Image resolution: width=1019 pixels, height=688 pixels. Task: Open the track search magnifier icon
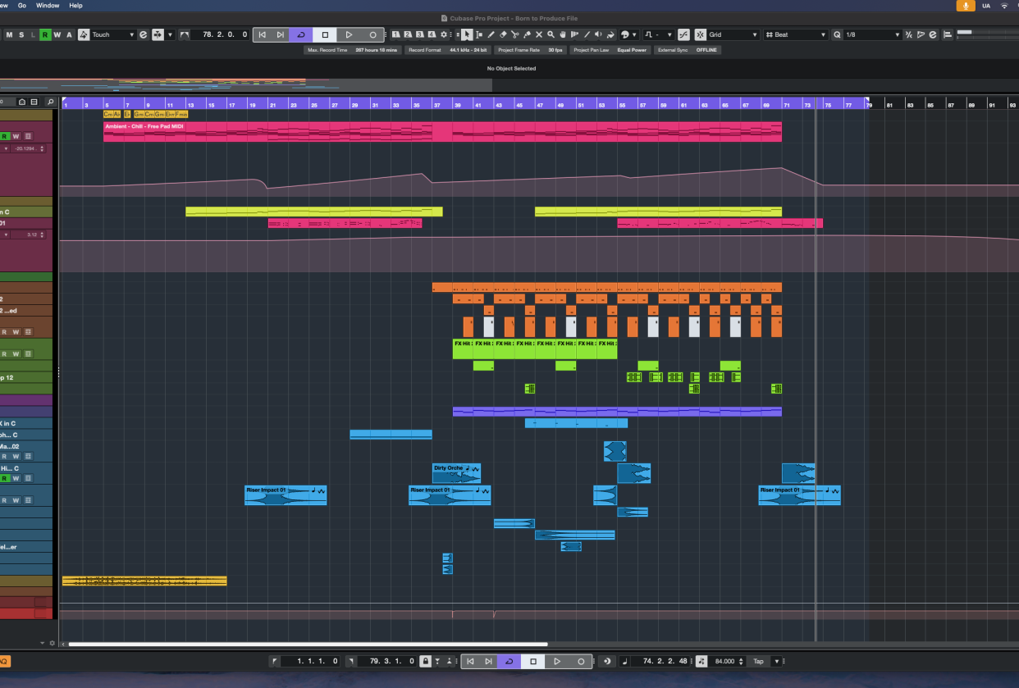(50, 102)
